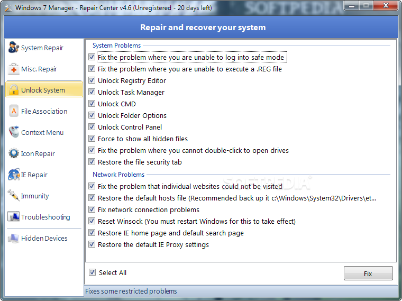Click the Network Problems group heading
This screenshot has width=402, height=301.
118,175
